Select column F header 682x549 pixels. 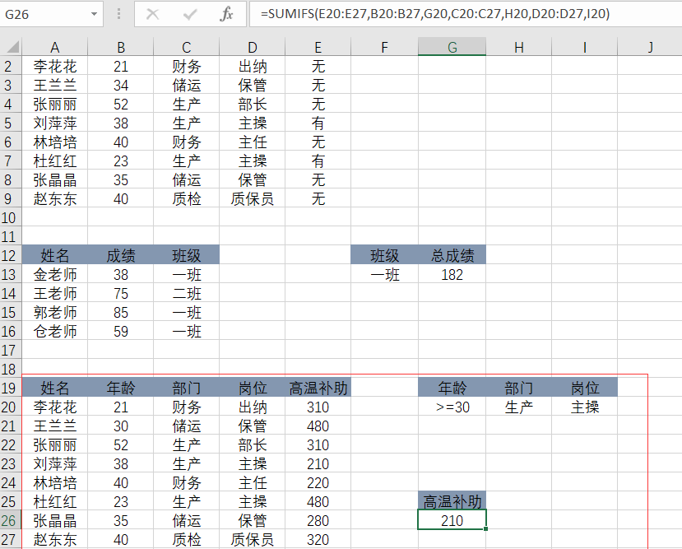point(384,47)
